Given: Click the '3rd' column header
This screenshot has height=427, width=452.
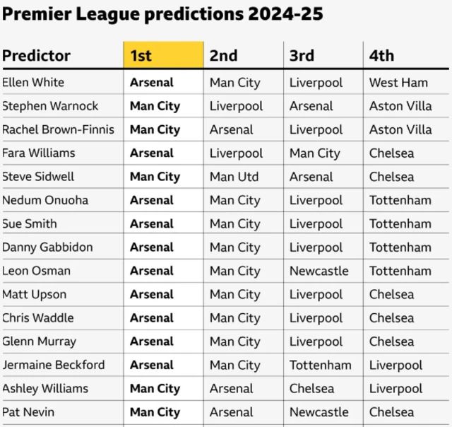Looking at the screenshot, I should point(302,55).
